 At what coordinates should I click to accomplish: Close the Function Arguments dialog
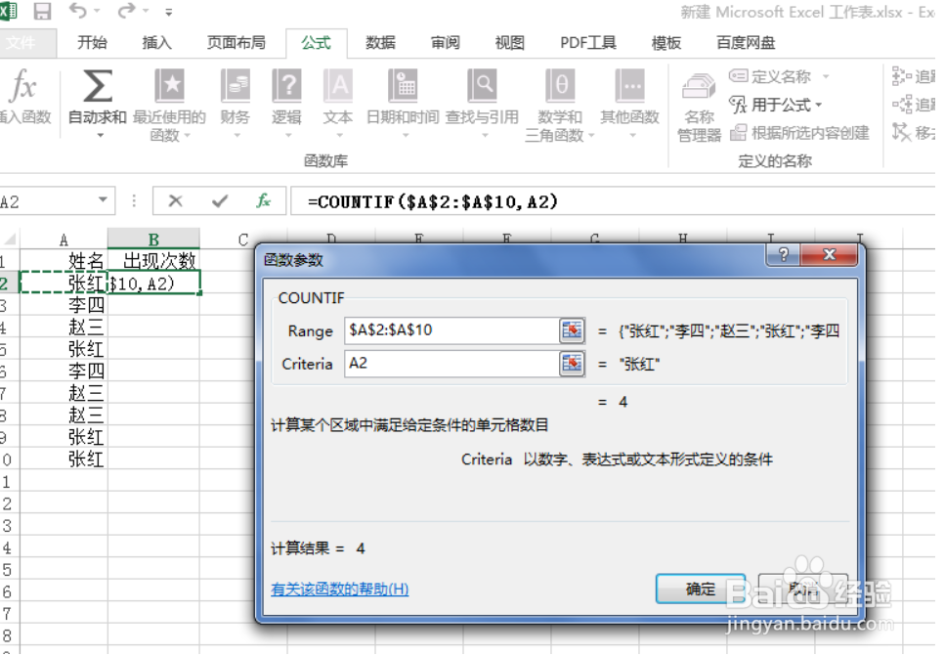click(830, 254)
